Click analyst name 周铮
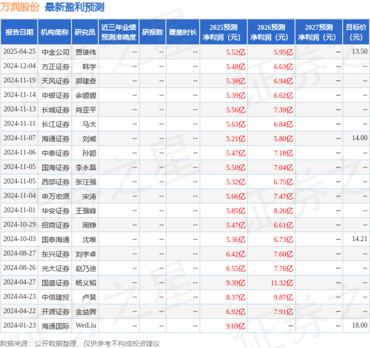 point(89,225)
